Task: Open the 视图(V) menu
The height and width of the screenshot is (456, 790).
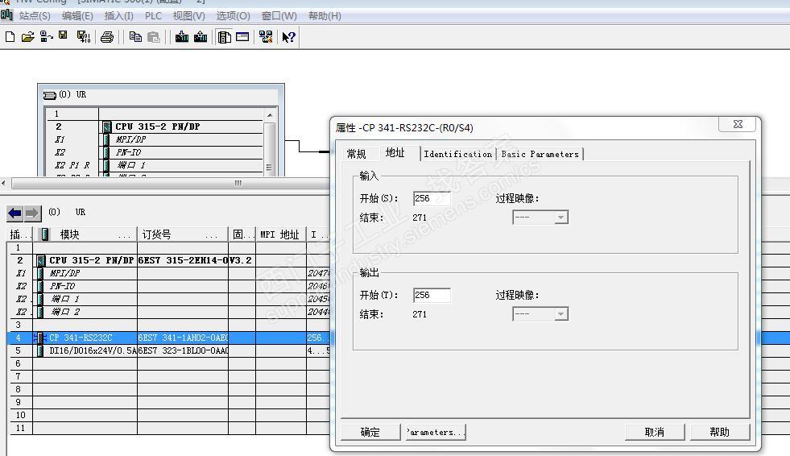Action: (189, 16)
